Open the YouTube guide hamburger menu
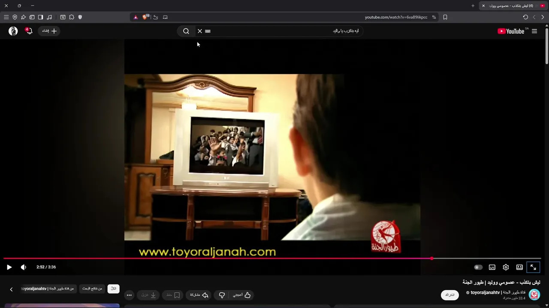The width and height of the screenshot is (549, 308). [534, 31]
